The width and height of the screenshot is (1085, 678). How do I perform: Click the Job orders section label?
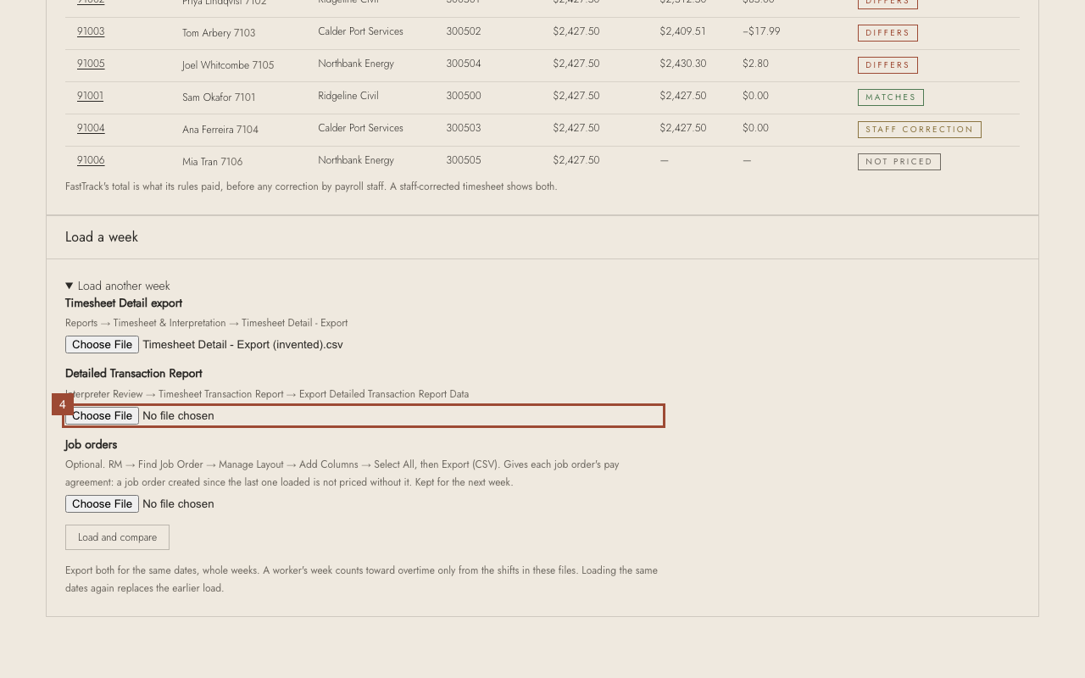(92, 445)
